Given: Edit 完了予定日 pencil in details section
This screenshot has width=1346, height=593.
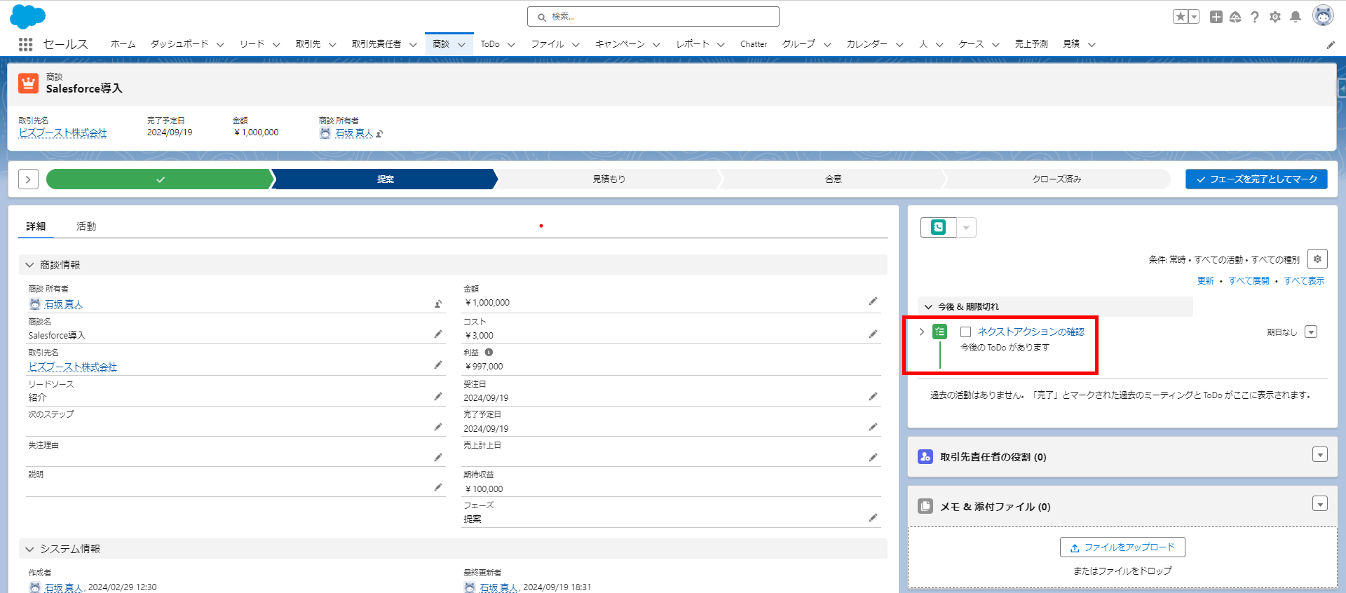Looking at the screenshot, I should click(x=873, y=427).
